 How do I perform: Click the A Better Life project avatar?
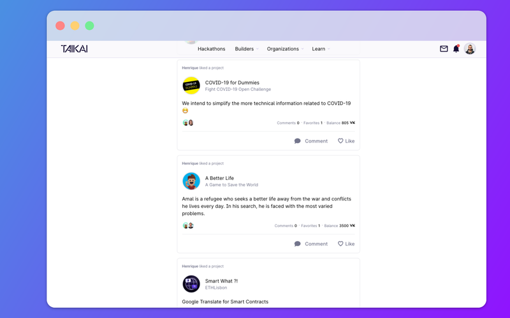click(x=191, y=181)
